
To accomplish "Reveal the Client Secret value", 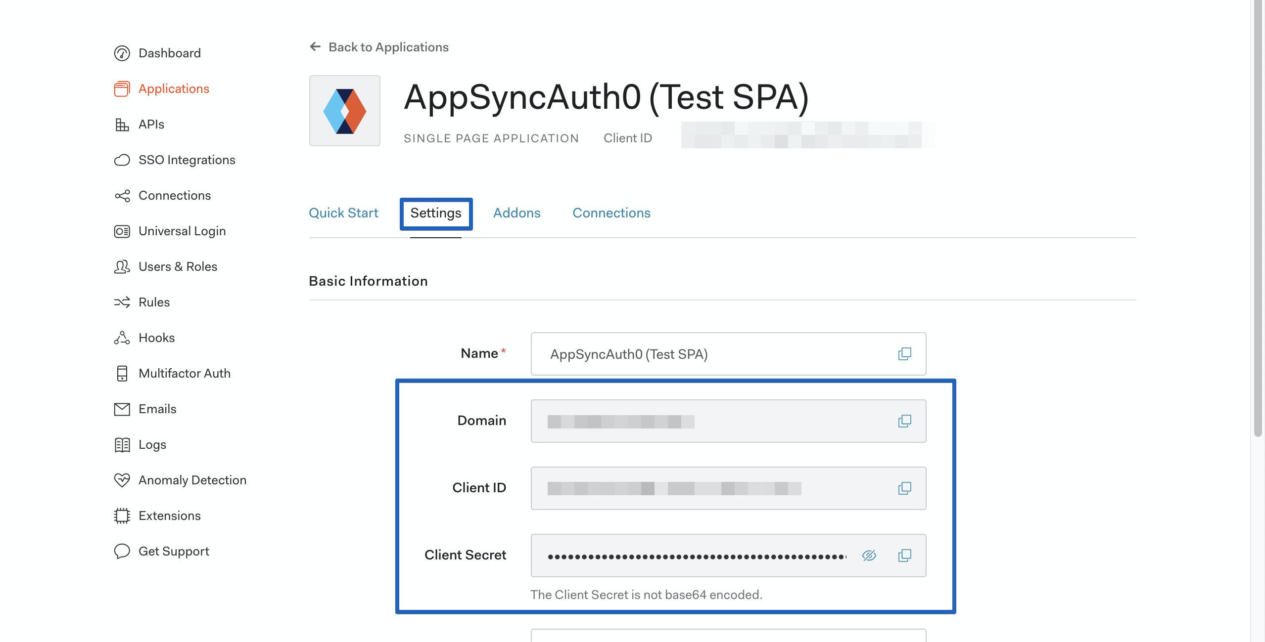I will pos(869,556).
